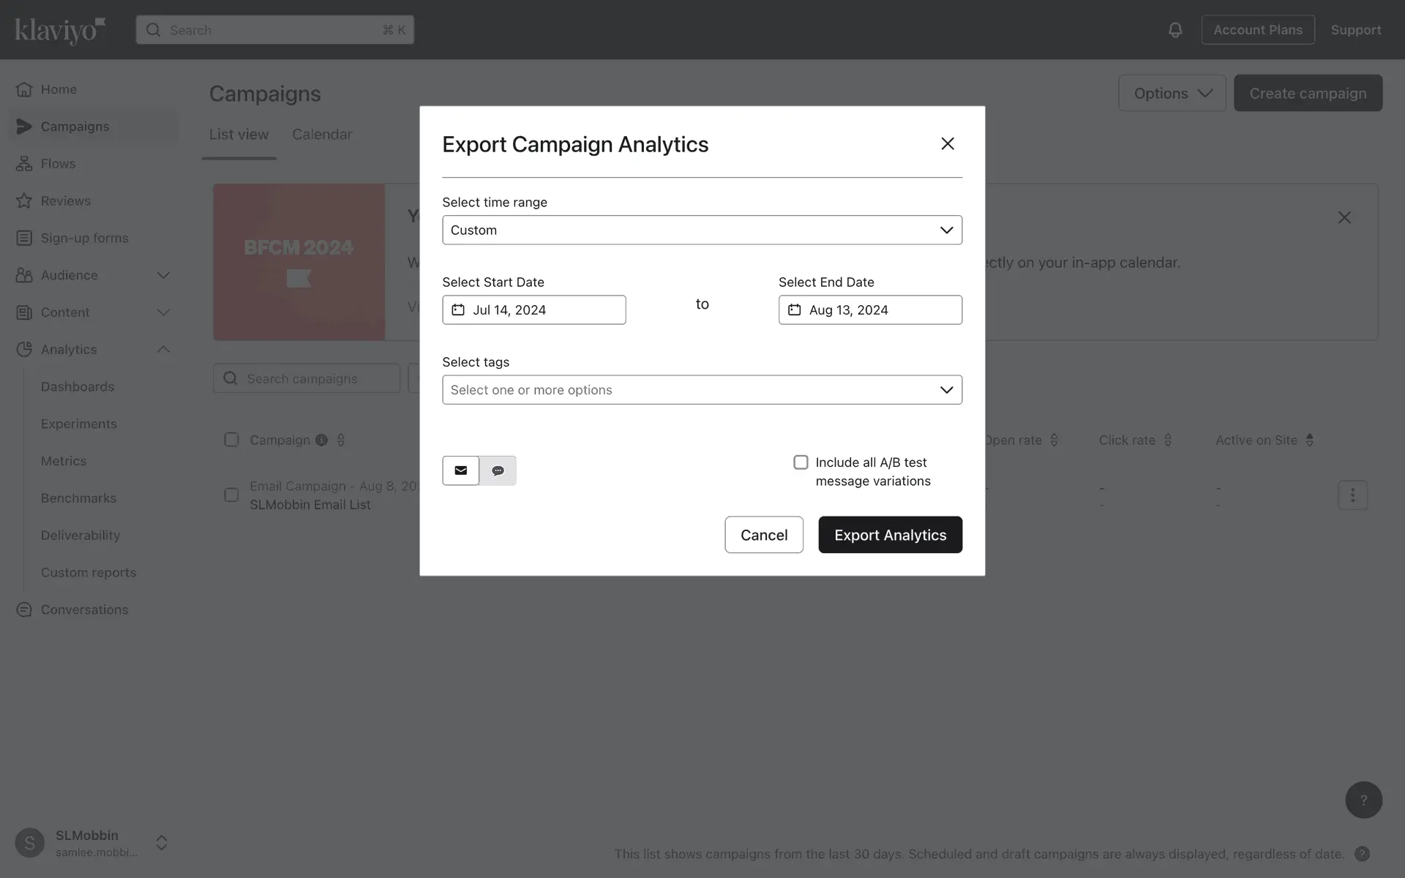Cancel the export dialog
This screenshot has height=878, width=1405.
[x=763, y=535]
